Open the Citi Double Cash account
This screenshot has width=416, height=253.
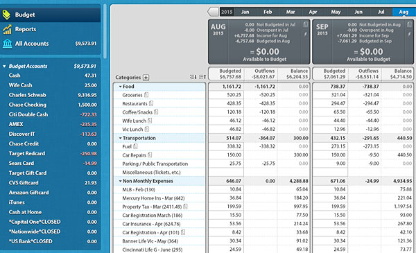point(51,114)
